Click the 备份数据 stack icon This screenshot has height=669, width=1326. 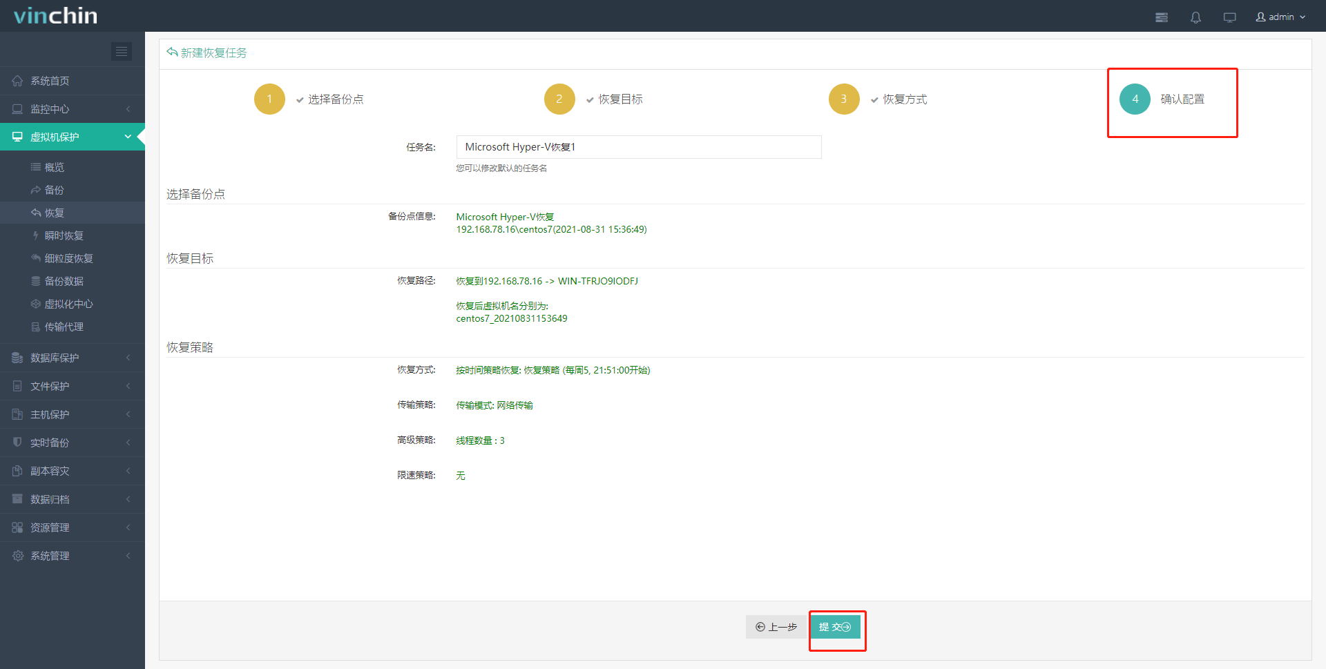(x=36, y=281)
